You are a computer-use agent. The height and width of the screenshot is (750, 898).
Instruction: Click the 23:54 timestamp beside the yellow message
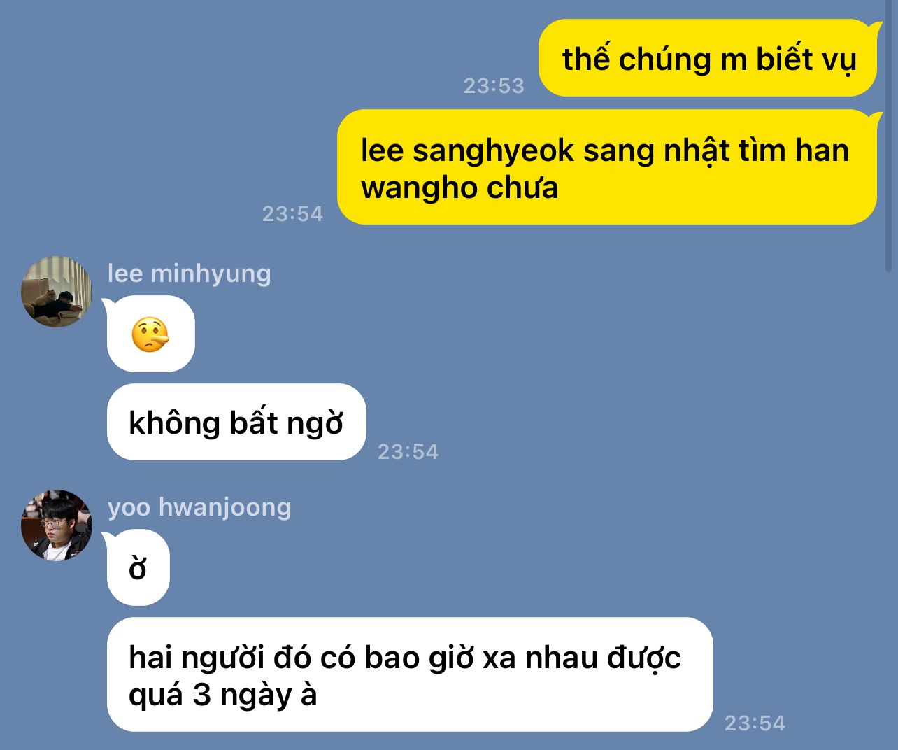coord(292,213)
